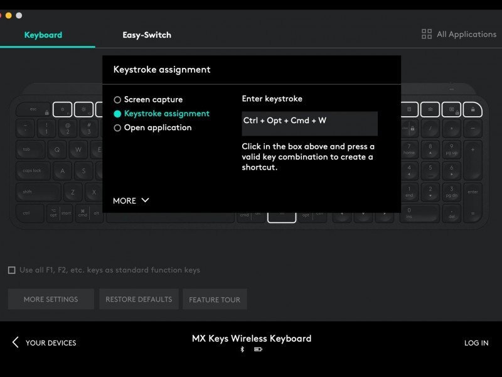Click the MORE SETTINGS button
The image size is (502, 377).
tap(51, 300)
